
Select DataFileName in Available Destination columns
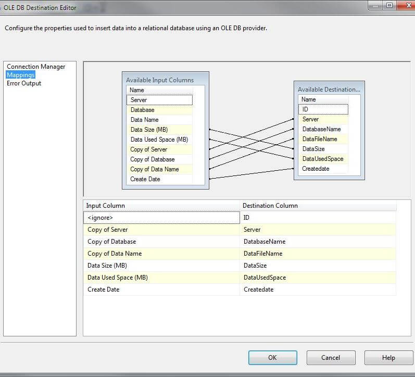pos(323,139)
